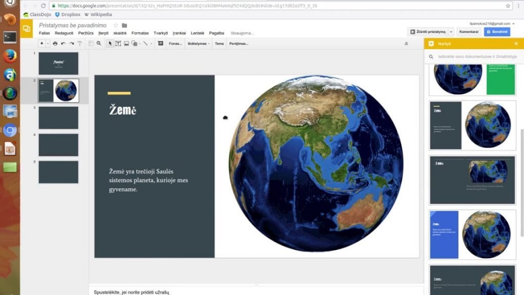Click the Komentarai button

point(469,32)
